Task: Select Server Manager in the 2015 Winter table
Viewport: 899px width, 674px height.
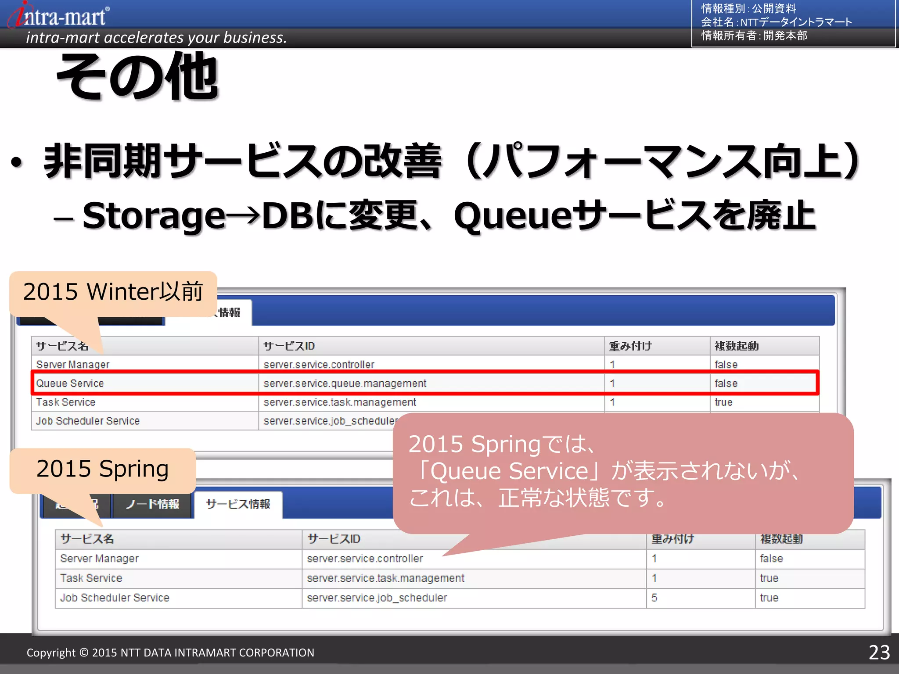Action: click(72, 365)
